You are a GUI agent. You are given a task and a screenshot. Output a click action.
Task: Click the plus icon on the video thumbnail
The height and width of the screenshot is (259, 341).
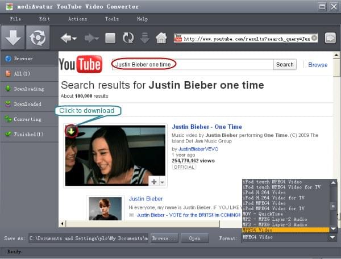[154, 182]
